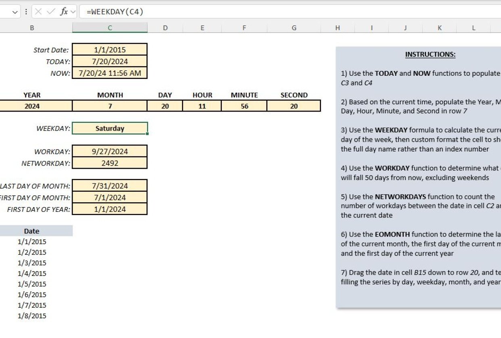Expand the Name Box dropdown arrow

tap(15, 12)
